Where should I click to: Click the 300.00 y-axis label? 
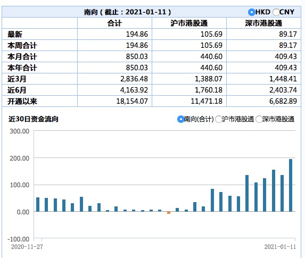coord(20,131)
